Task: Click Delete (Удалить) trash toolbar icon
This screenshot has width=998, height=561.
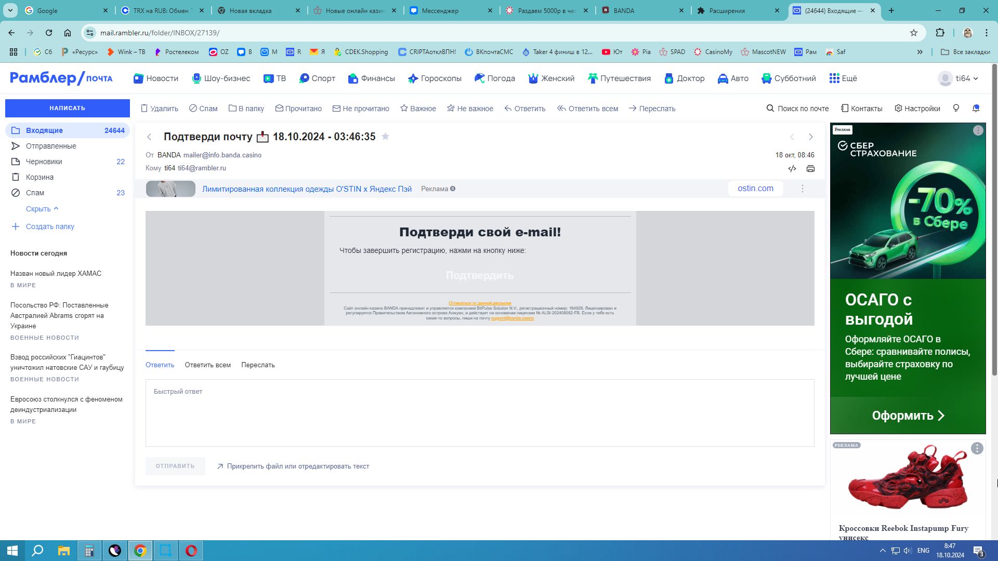Action: point(145,109)
